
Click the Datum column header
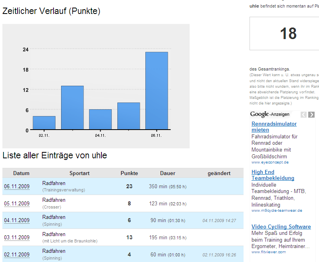[x=21, y=173]
